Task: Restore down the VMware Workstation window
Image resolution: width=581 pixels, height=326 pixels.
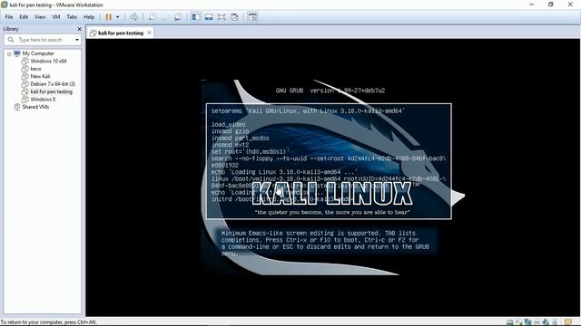Action: 551,5
